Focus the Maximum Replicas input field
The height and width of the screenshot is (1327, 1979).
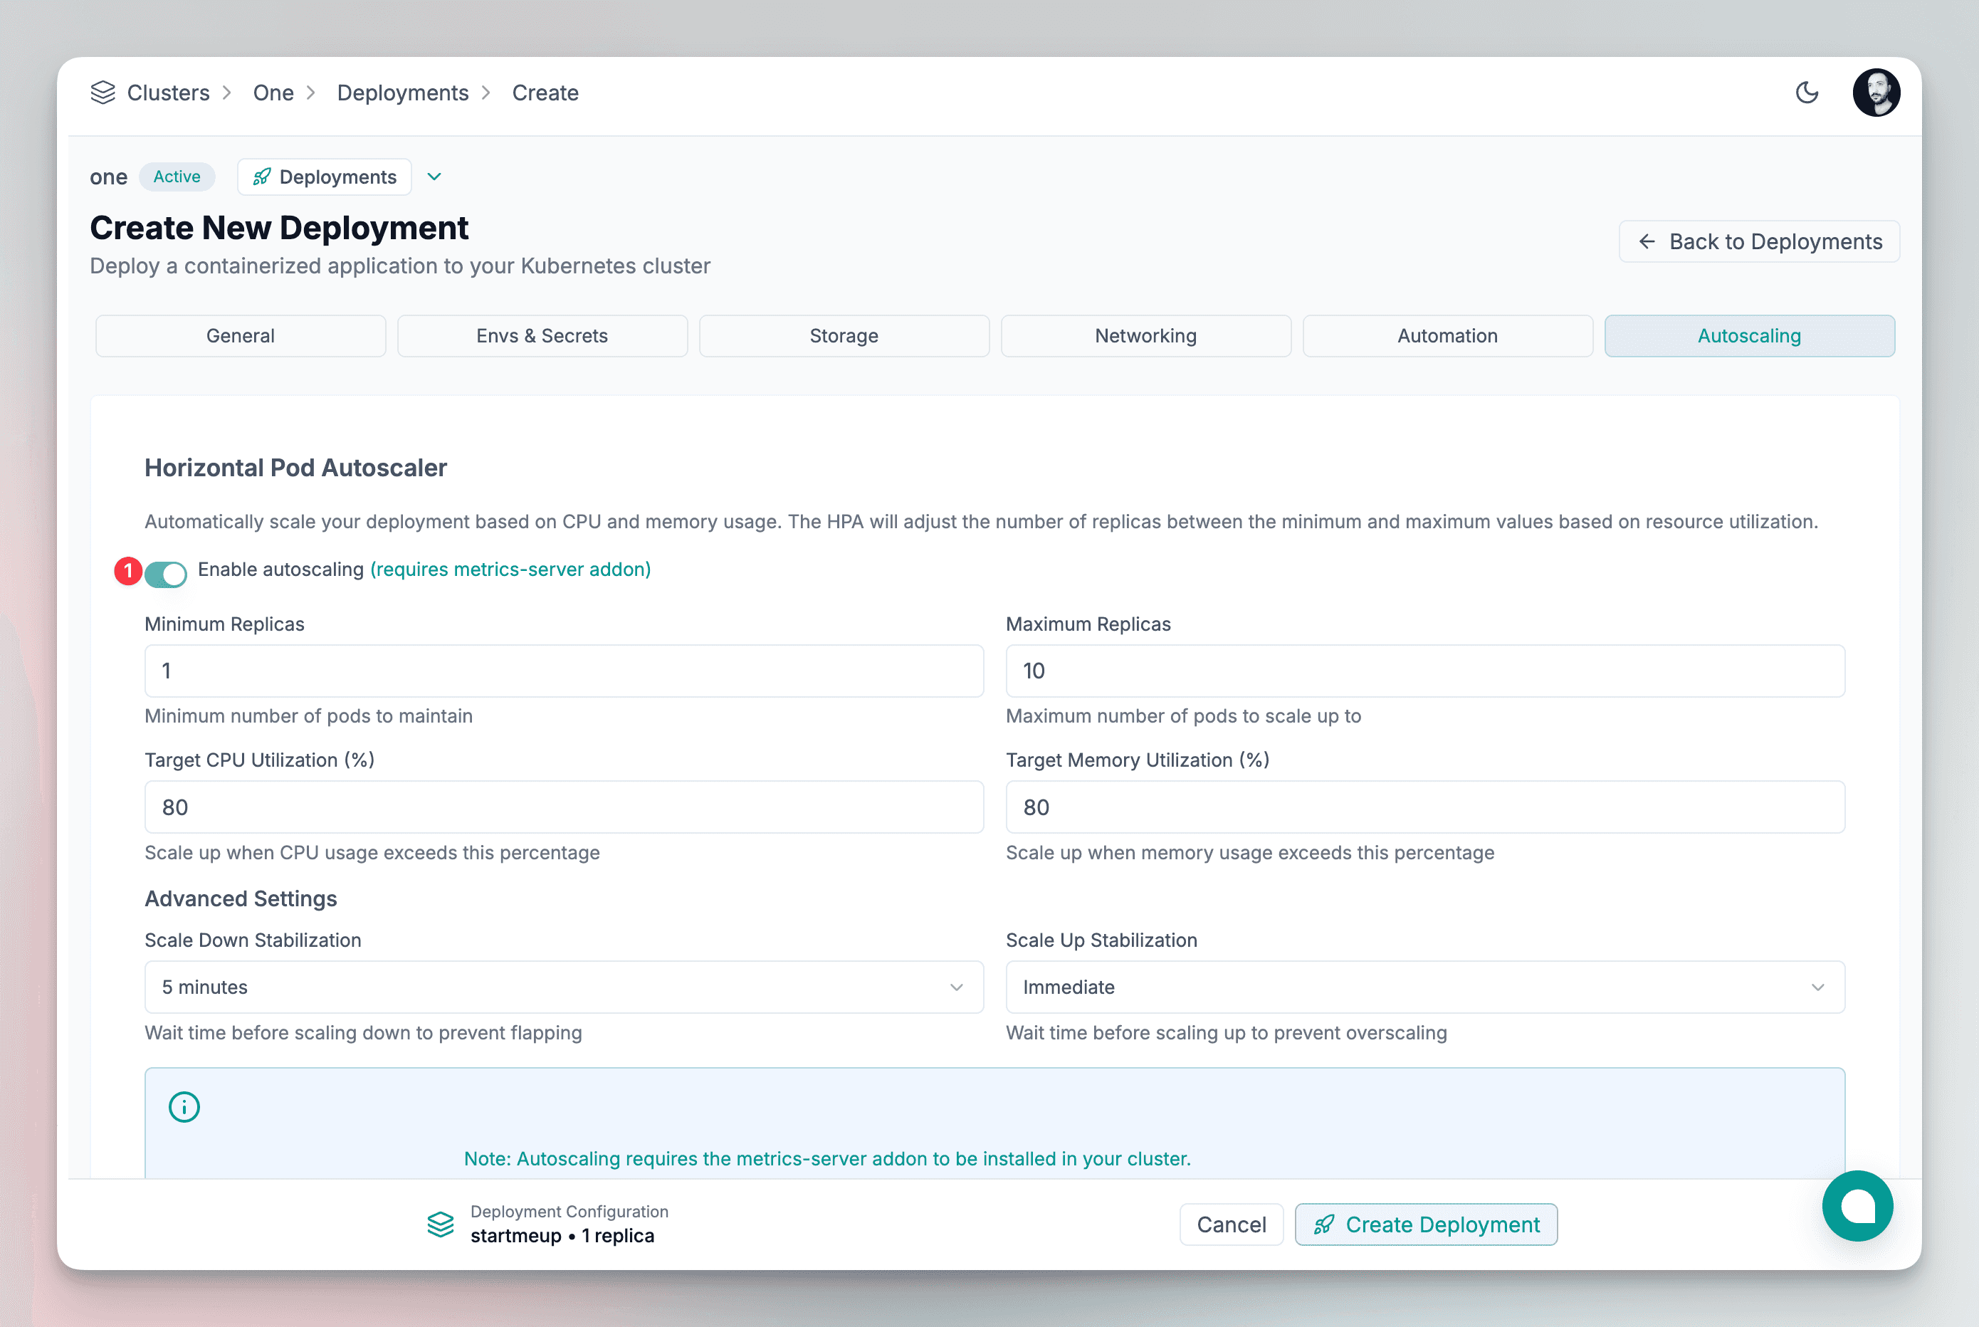coord(1425,671)
